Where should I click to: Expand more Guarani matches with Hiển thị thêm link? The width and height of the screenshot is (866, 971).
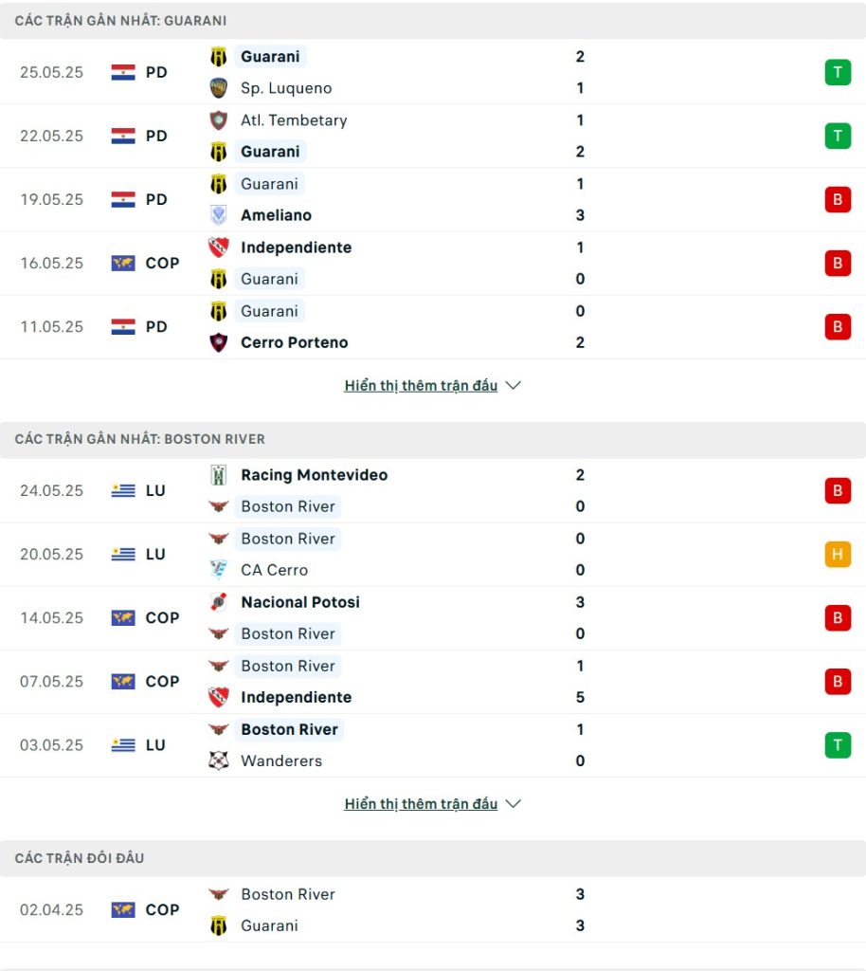[421, 385]
